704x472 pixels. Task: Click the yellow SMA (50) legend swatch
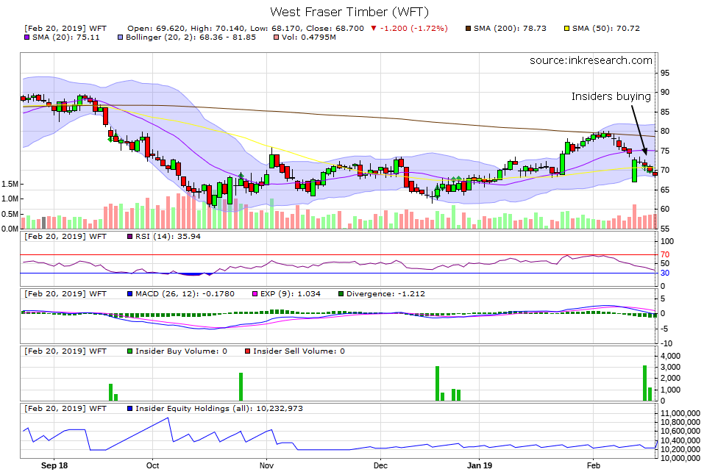(567, 28)
